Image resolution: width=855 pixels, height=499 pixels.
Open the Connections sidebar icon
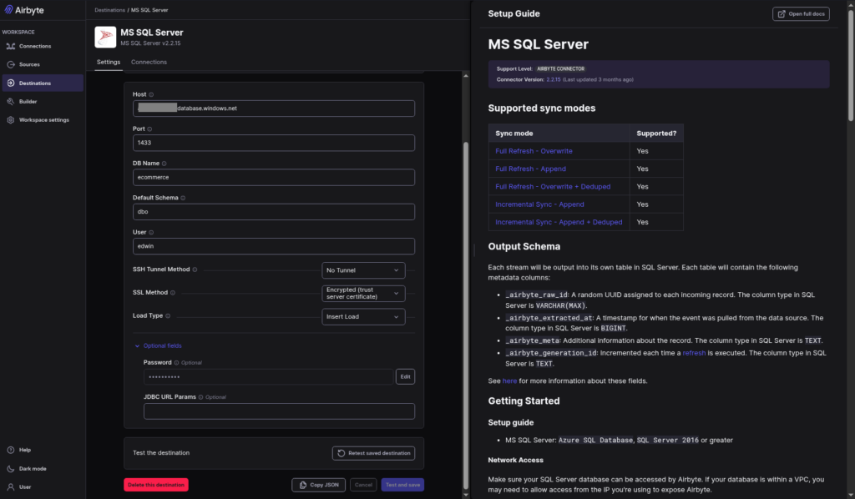click(10, 46)
